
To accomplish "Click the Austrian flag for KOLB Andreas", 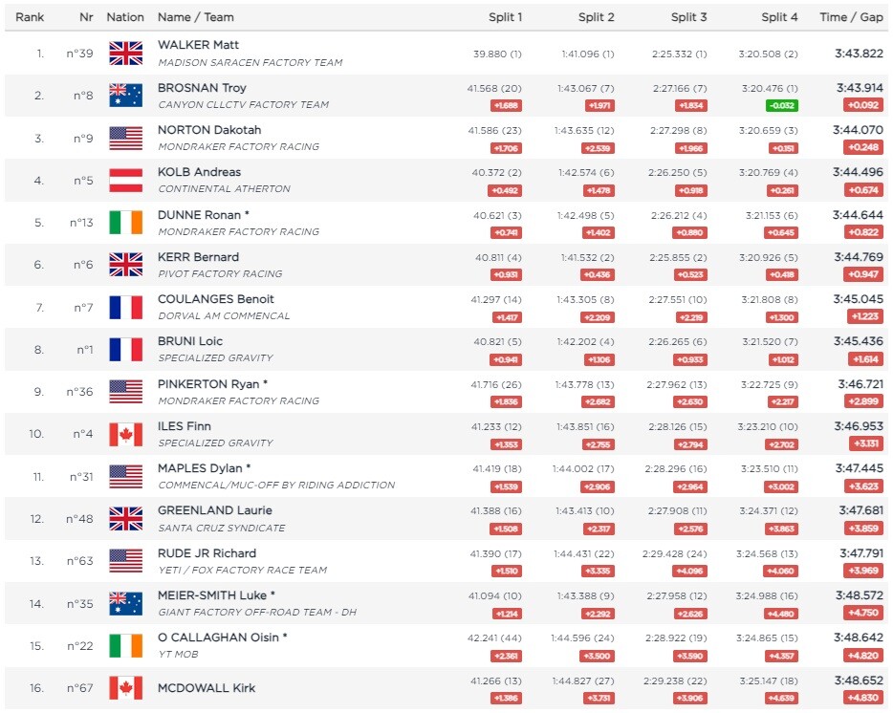I will pyautogui.click(x=126, y=181).
